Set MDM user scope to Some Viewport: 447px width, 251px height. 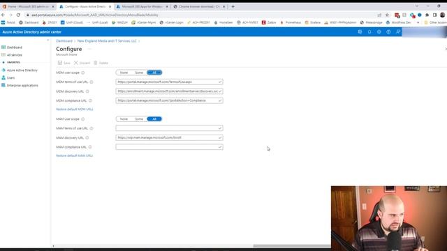139,73
